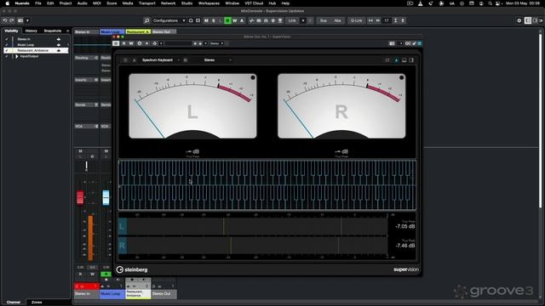Switch to the Zones tab at bottom left
The height and width of the screenshot is (306, 545).
37,303
